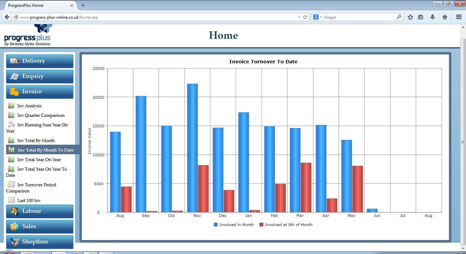
Task: Click the search magnifier icon
Action: (399, 17)
